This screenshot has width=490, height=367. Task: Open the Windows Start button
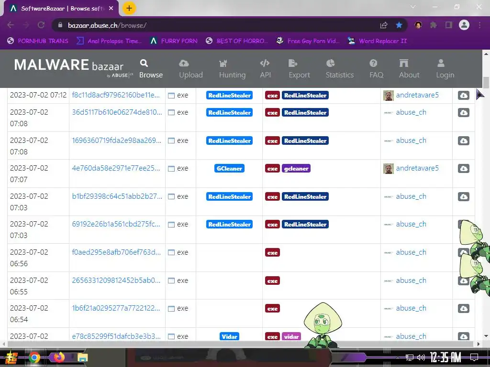click(11, 357)
